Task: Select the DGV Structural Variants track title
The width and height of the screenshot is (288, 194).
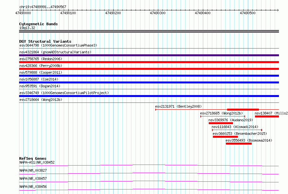Action: (x=45, y=41)
